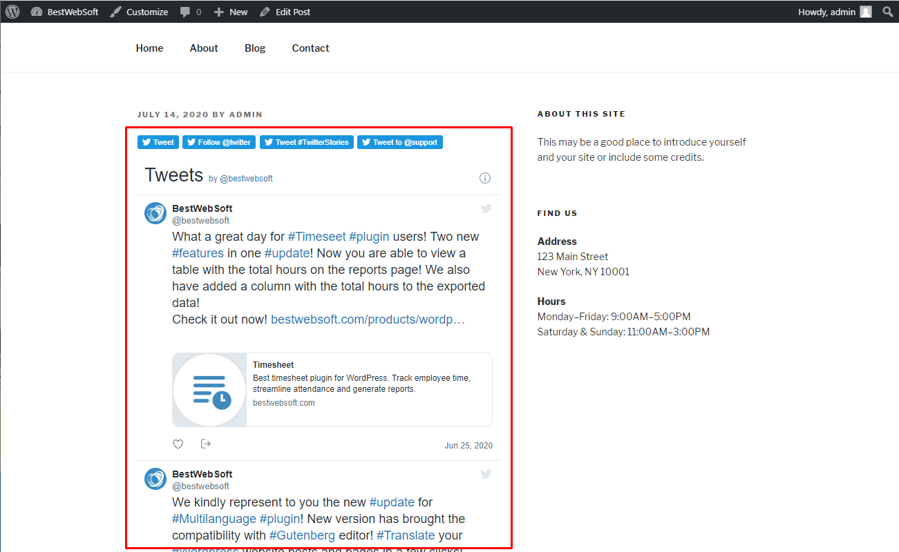This screenshot has height=552, width=899.
Task: Click the info icon in Tweets header
Action: click(485, 178)
